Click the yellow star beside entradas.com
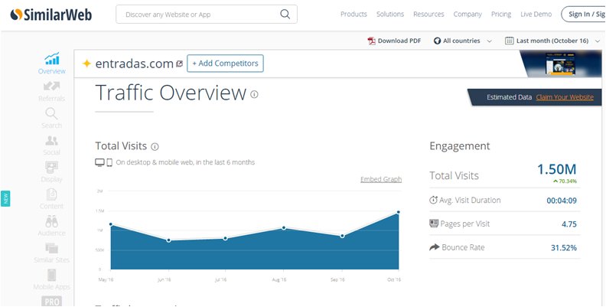 click(86, 64)
